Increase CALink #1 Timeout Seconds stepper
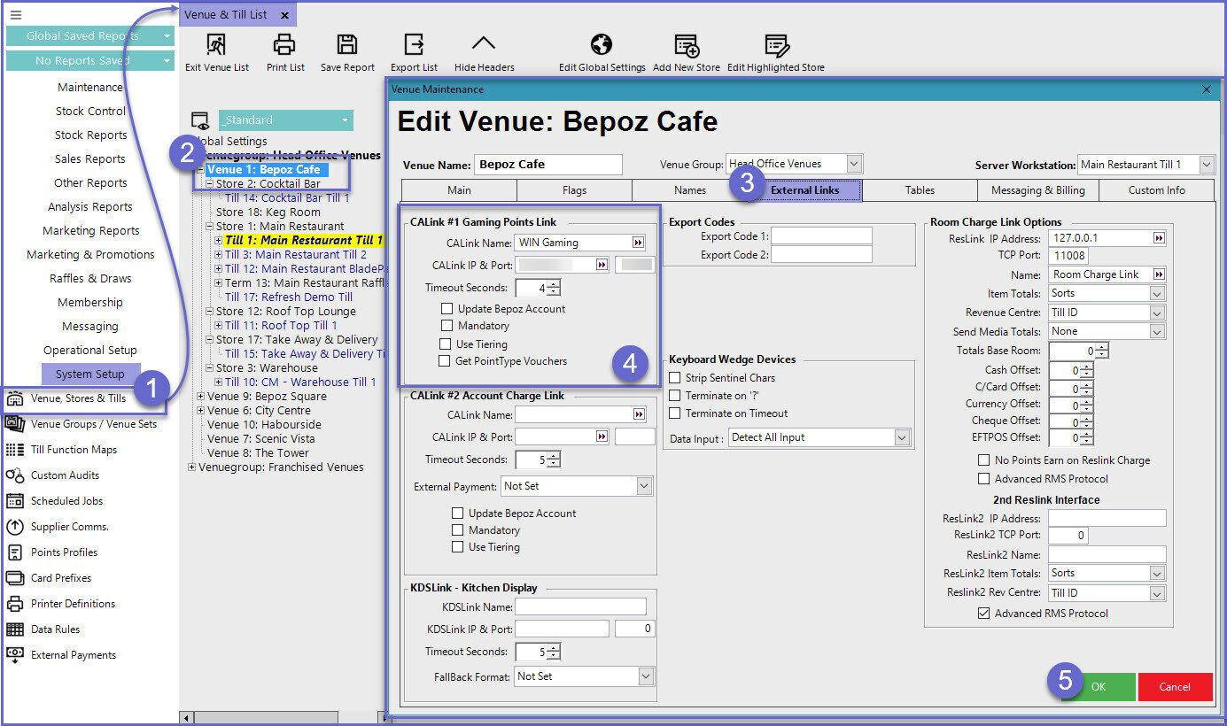1227x726 pixels. (554, 284)
